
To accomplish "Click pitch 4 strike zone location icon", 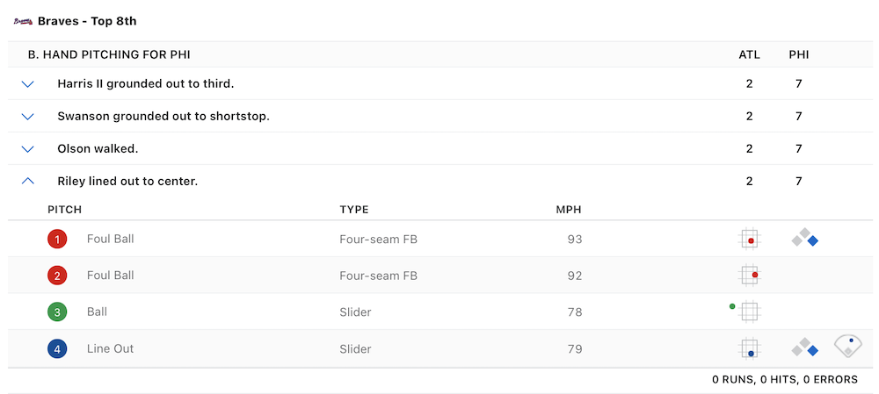I will (749, 348).
